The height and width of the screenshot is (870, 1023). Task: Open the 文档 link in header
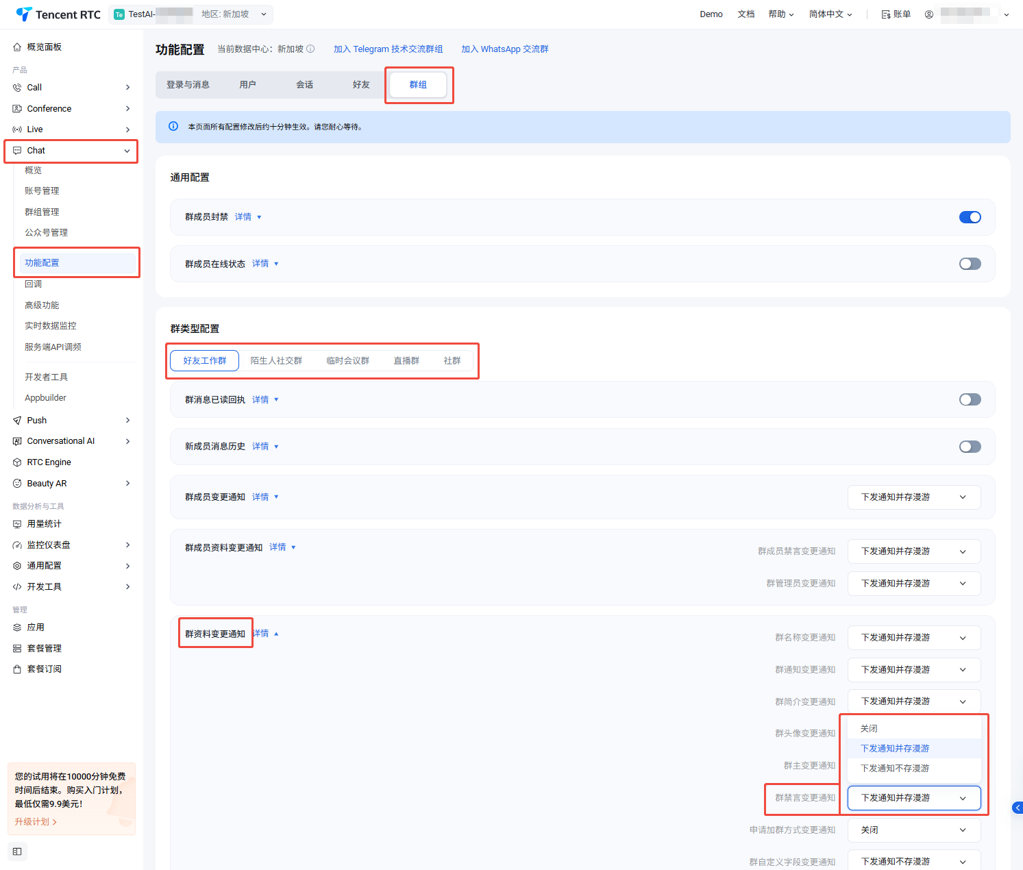tap(746, 14)
